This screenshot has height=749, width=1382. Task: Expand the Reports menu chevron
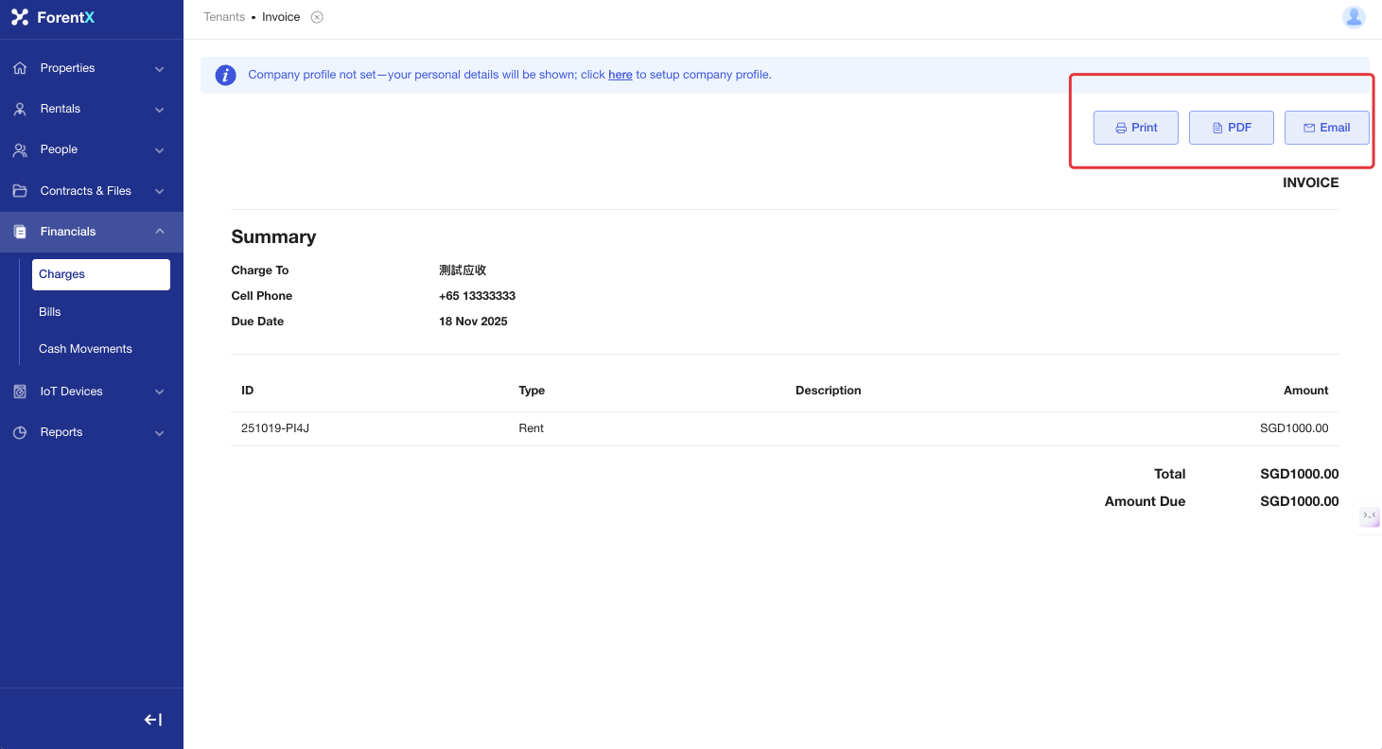(x=159, y=433)
